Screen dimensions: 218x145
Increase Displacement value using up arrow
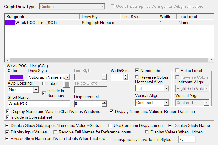click(104, 102)
